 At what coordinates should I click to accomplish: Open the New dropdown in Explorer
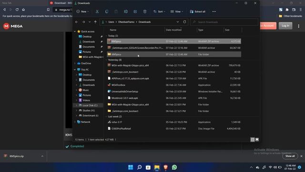pos(82,11)
